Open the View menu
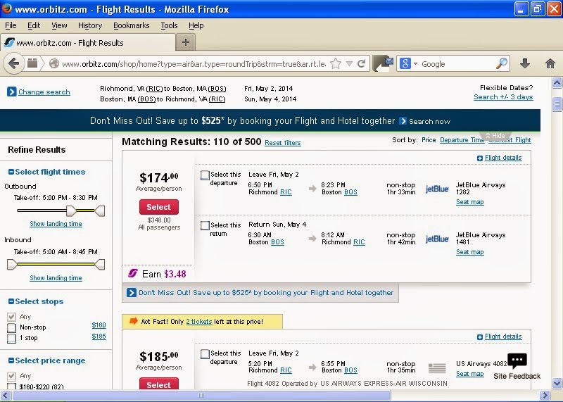 pyautogui.click(x=59, y=25)
